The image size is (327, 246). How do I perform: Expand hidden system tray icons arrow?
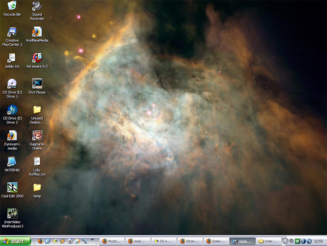286,241
